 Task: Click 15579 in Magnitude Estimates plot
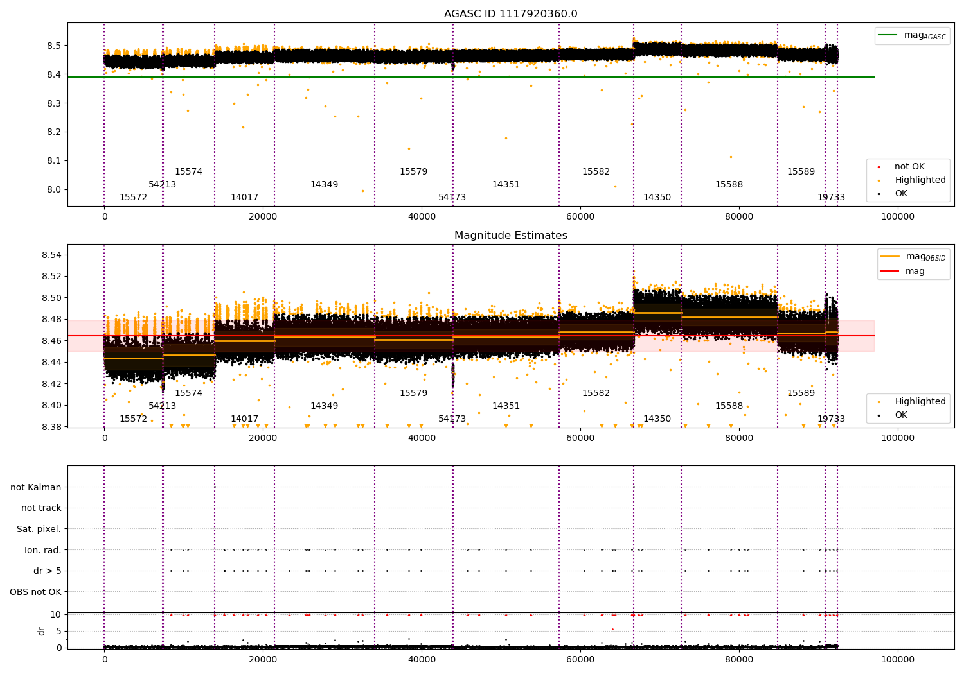[x=413, y=393]
